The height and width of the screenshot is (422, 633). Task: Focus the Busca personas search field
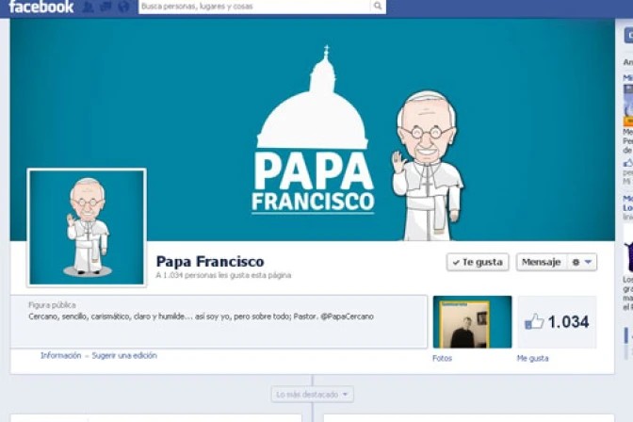pos(252,7)
